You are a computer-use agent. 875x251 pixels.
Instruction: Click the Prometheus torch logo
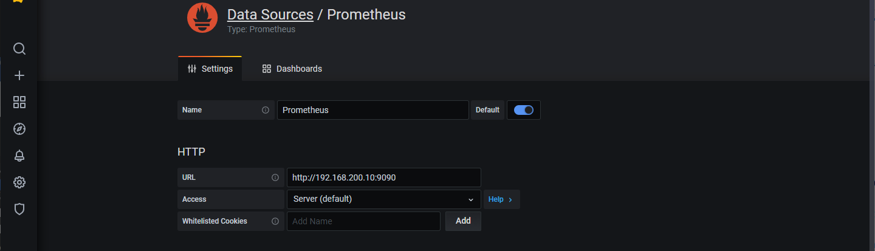[202, 18]
